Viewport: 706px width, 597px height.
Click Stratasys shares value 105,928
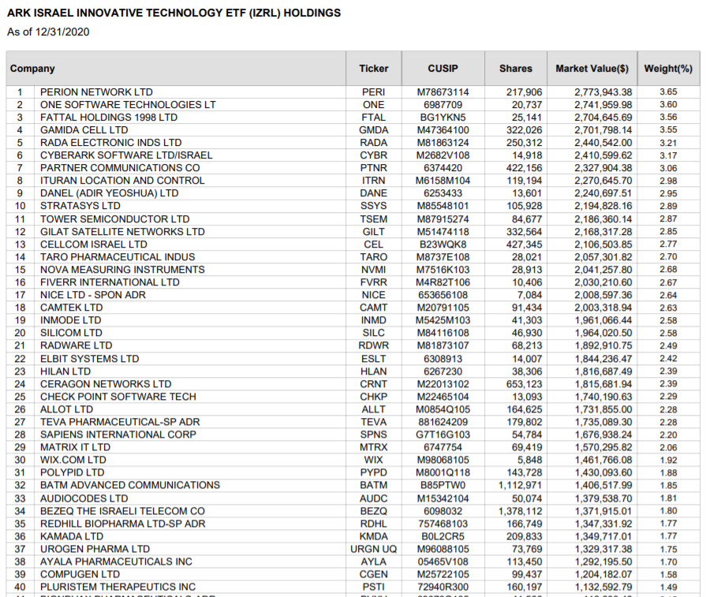524,206
